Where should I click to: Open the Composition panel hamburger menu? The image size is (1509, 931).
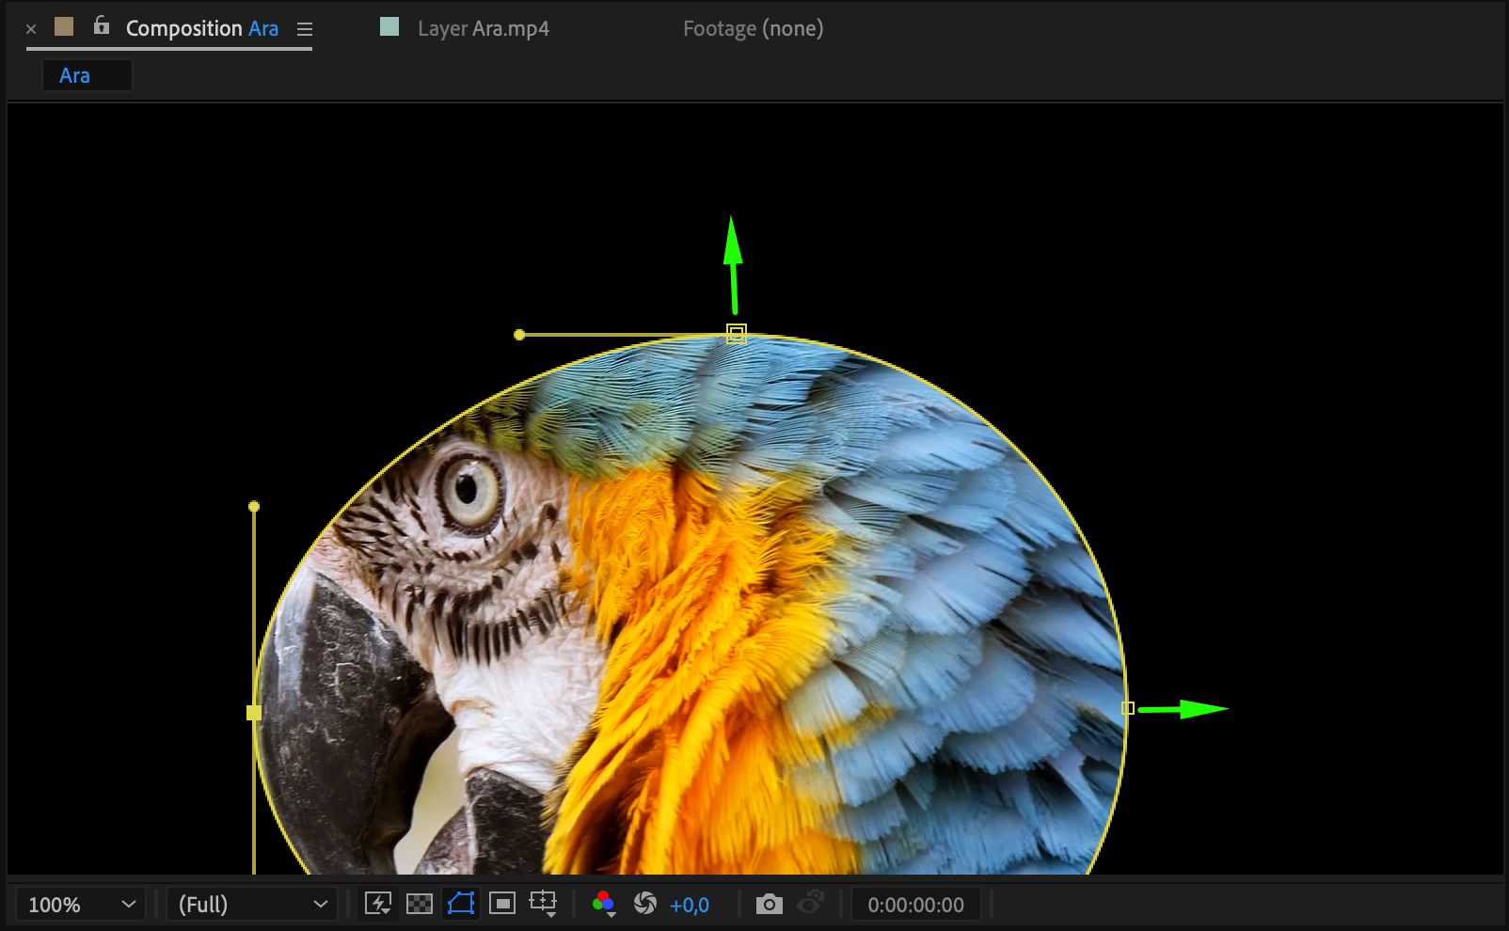[x=305, y=29]
